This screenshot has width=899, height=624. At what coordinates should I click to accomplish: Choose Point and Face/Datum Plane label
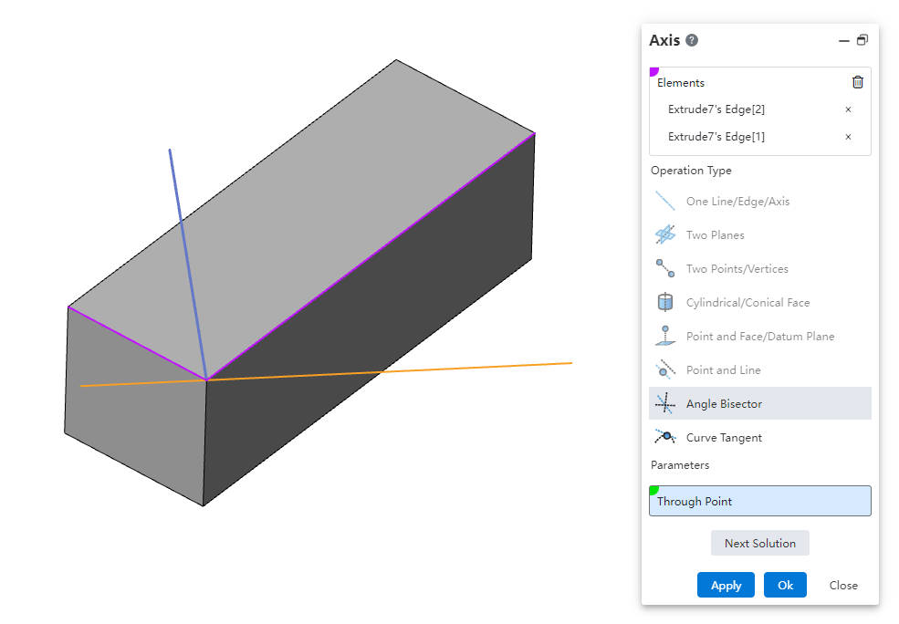pyautogui.click(x=760, y=337)
